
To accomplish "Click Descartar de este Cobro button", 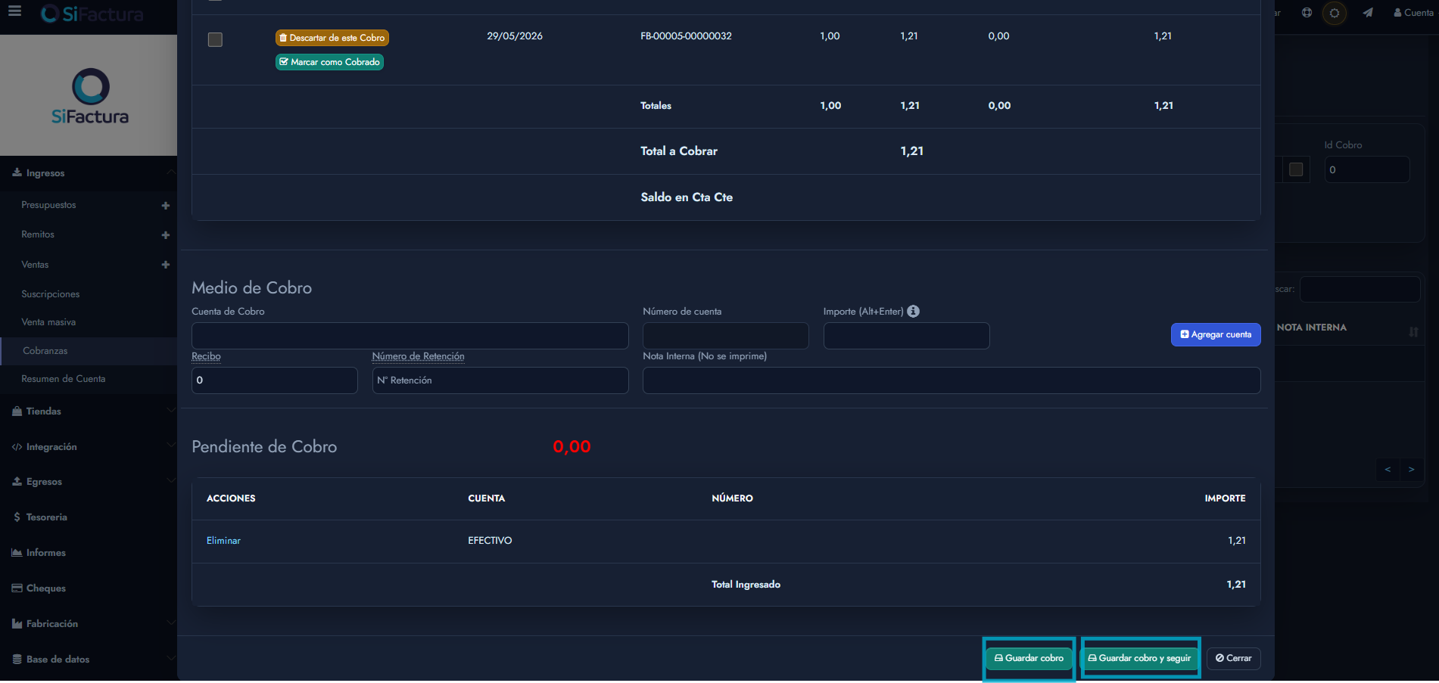I will click(332, 38).
